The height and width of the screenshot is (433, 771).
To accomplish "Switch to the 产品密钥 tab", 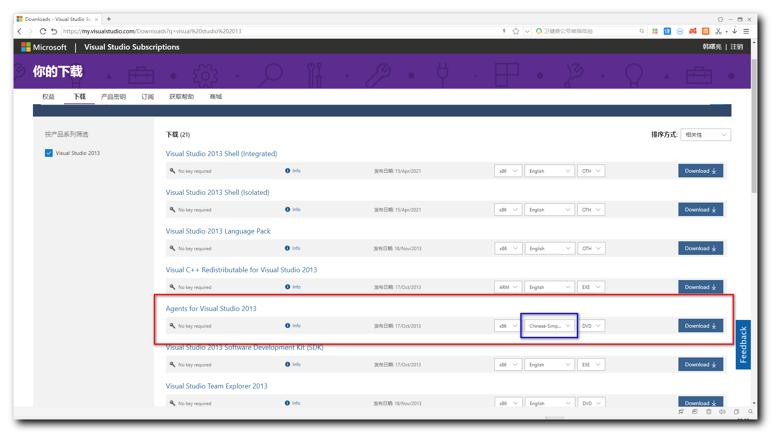I will click(113, 97).
